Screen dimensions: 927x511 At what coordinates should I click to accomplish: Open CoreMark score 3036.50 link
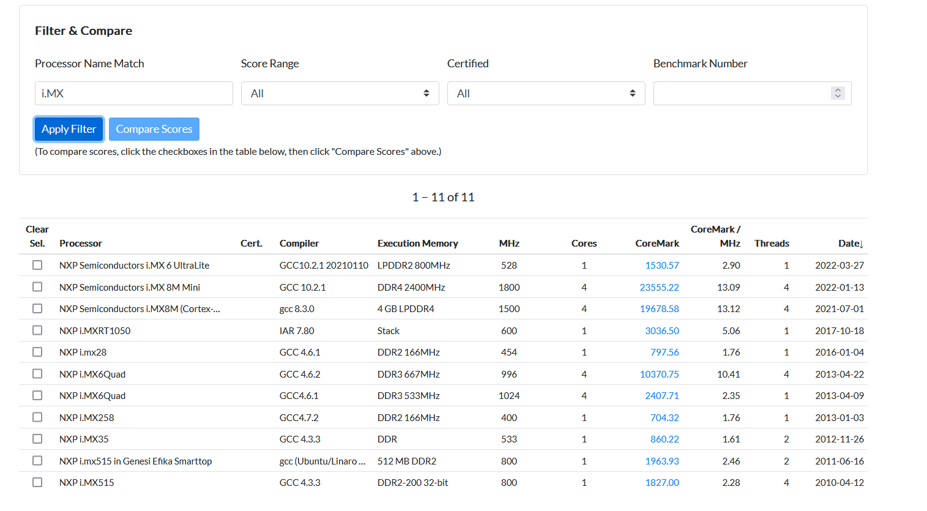click(662, 330)
